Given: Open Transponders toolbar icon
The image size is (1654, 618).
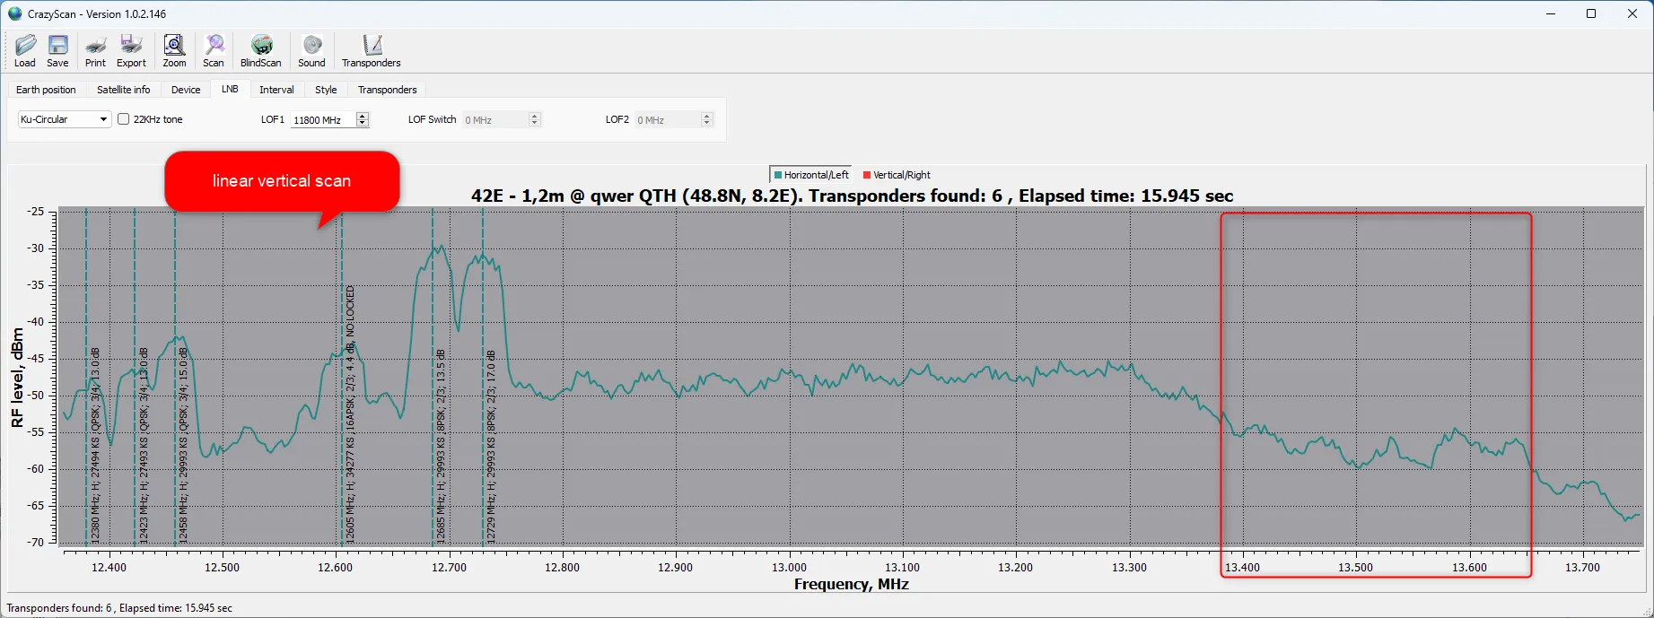Looking at the screenshot, I should pyautogui.click(x=372, y=51).
